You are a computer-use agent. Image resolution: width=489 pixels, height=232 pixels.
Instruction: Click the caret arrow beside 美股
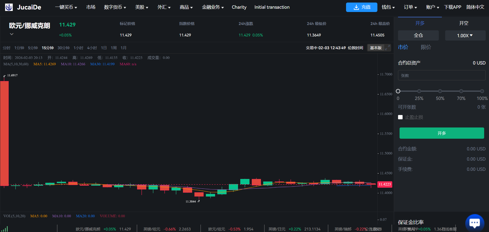coord(147,8)
